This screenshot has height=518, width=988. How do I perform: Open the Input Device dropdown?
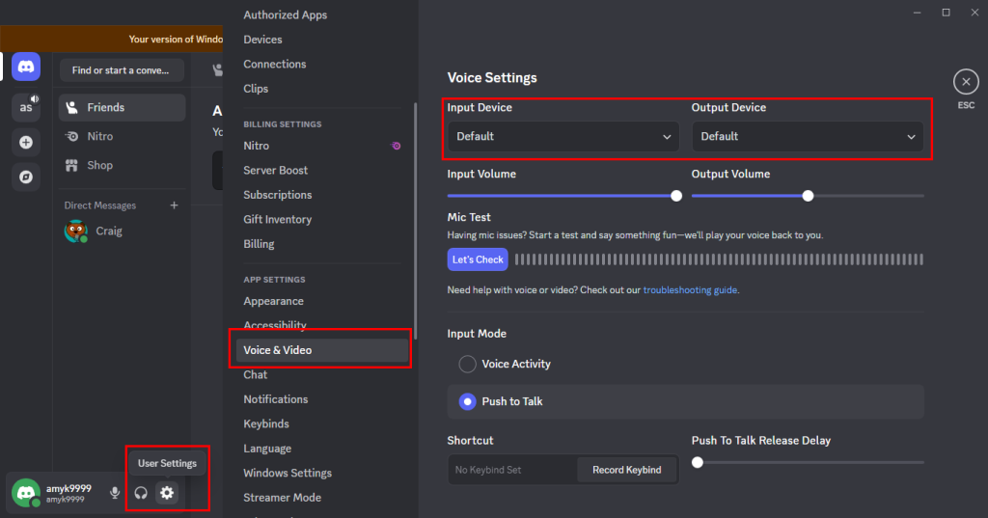[563, 137]
